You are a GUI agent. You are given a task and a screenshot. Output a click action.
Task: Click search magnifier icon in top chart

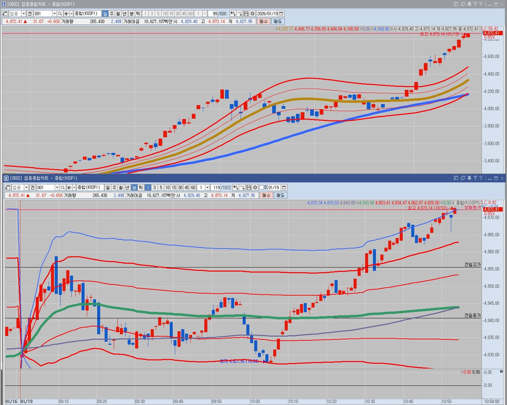60,13
